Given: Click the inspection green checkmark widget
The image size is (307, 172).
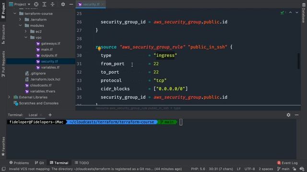Looking at the screenshot, I should [283, 12].
